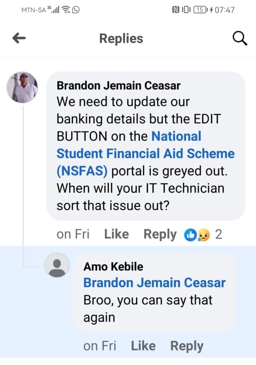Image resolution: width=256 pixels, height=365 pixels.
Task: Open search with magnifier icon
Action: coord(240,38)
